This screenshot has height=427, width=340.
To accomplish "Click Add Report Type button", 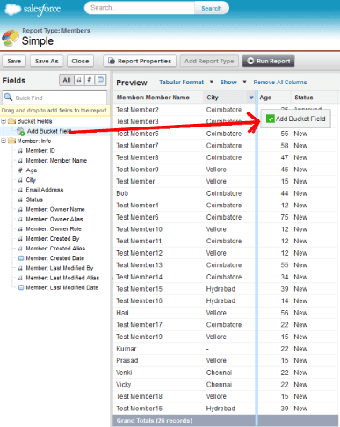I will pyautogui.click(x=209, y=61).
